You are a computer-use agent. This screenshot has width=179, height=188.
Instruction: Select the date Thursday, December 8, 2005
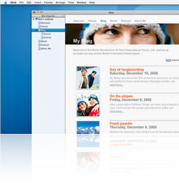(133, 127)
